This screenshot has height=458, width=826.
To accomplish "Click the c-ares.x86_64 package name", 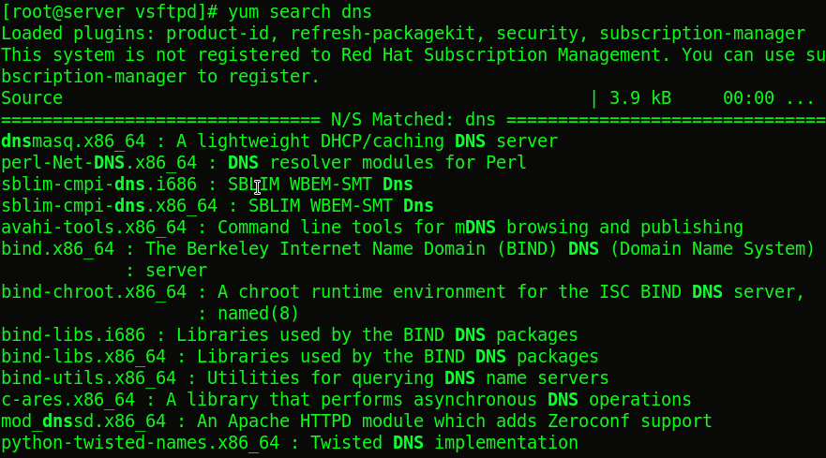I will (x=68, y=400).
